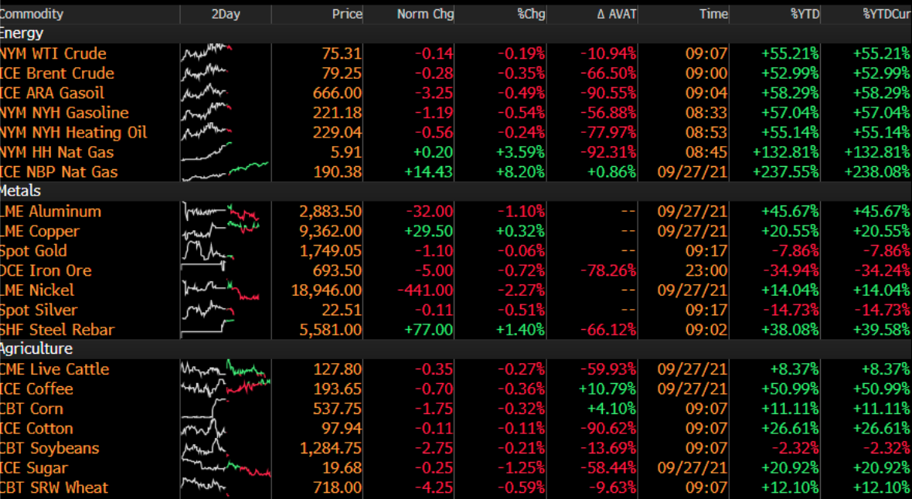The image size is (912, 499).
Task: Select LME Nickel commodity
Action: (37, 290)
